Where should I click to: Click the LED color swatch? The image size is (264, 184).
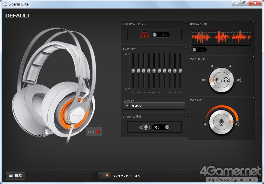point(98,132)
